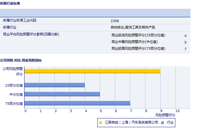211x129 pixels.
Task: Click the x-axis tick label 0
Action: pyautogui.click(x=26, y=111)
